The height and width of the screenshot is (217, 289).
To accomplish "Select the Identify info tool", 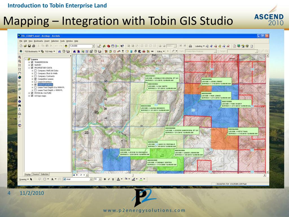I will (x=19, y=101).
